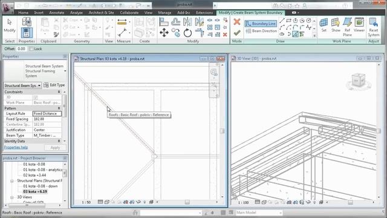
Task: Open the Architect & Site ribbon tab
Action: click(x=101, y=13)
